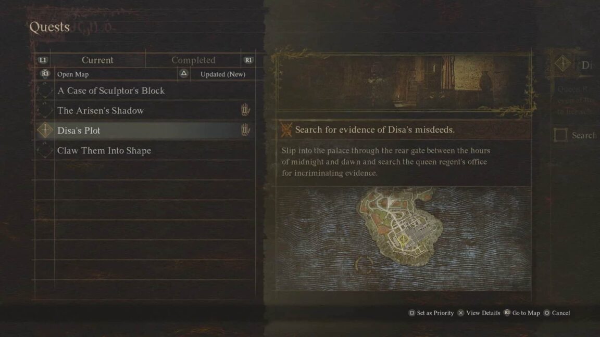The image size is (600, 337).
Task: Select The Arisen's Shadow quest entry
Action: click(x=145, y=110)
